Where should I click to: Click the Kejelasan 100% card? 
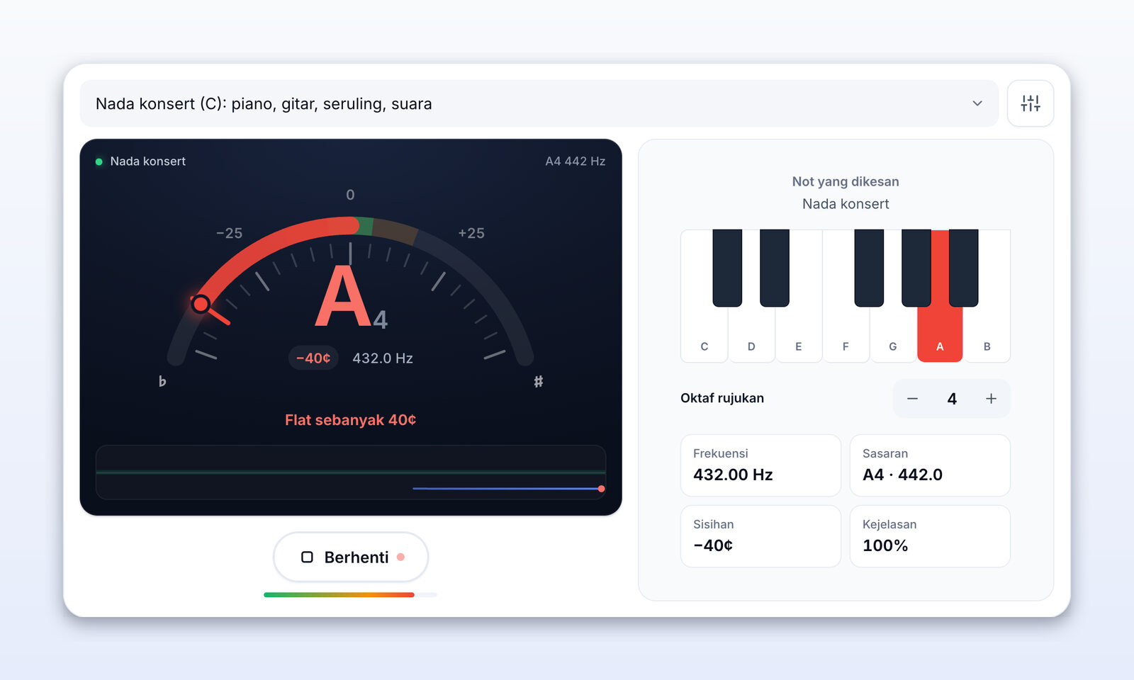[x=930, y=536]
